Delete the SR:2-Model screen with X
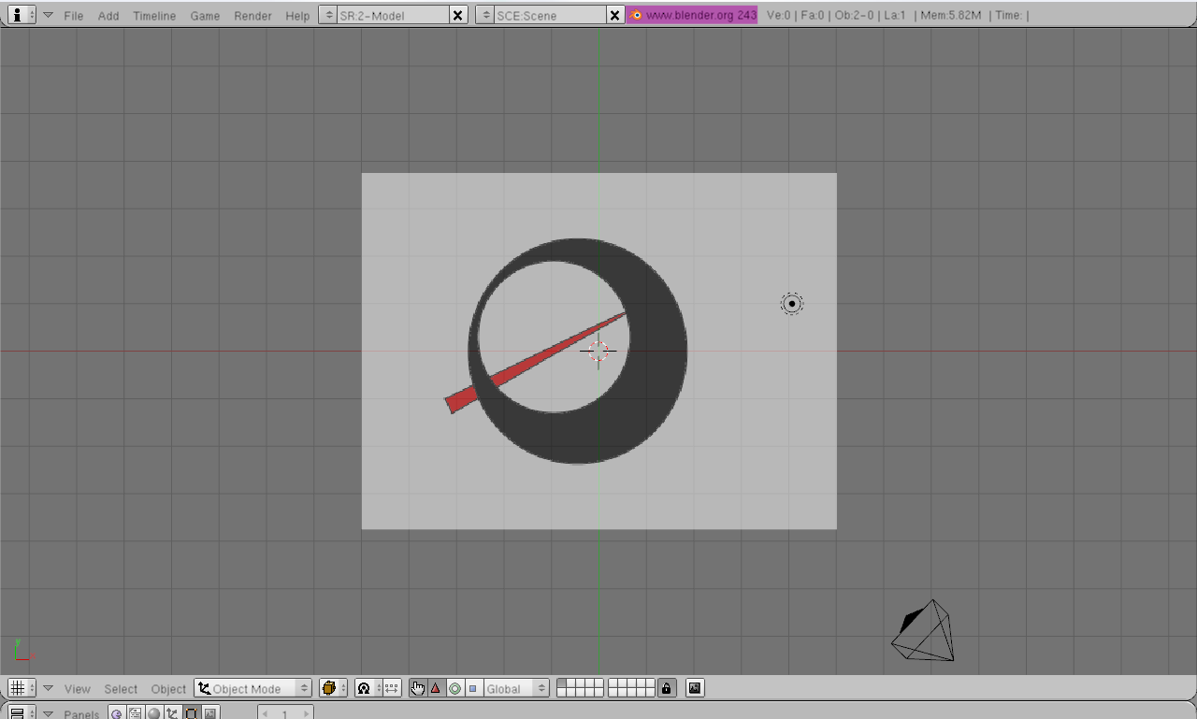This screenshot has width=1197, height=719. pos(457,15)
